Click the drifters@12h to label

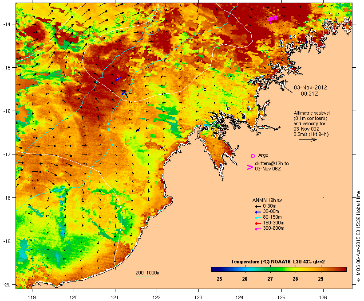tap(272, 163)
